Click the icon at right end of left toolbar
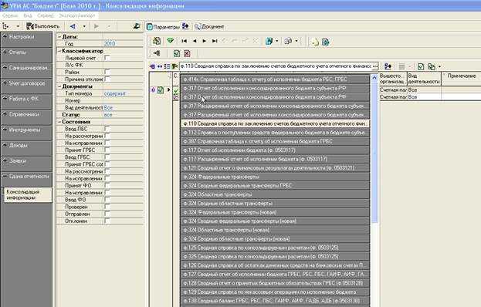Image resolution: width=481 pixels, height=307 pixels. coord(137,26)
